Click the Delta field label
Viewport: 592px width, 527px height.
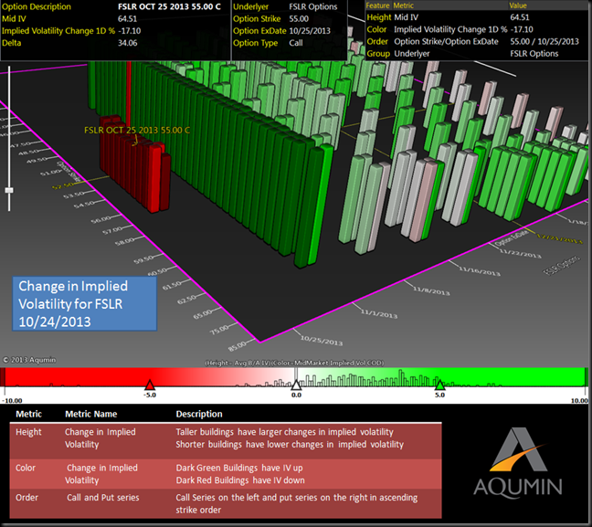(x=11, y=43)
